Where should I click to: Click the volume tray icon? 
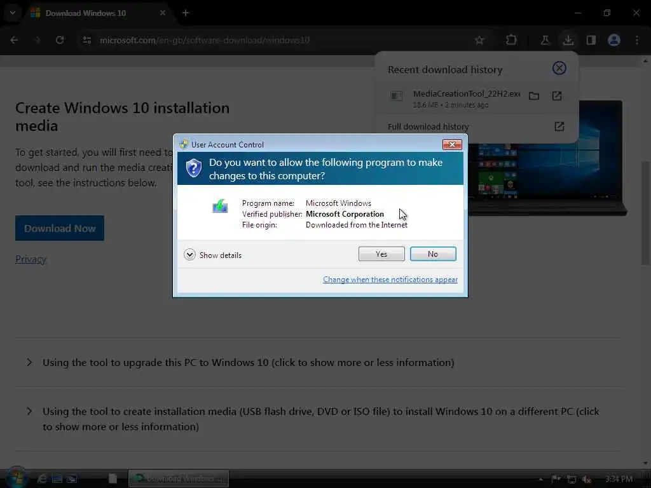(x=586, y=479)
